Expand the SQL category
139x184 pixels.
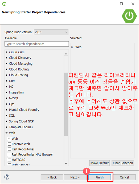tap(7, 116)
